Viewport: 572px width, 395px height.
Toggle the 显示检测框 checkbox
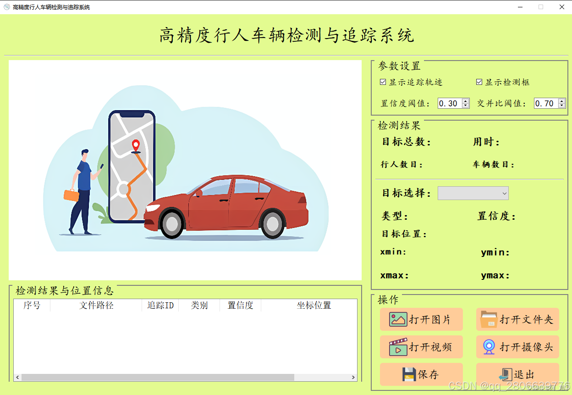[x=479, y=82]
